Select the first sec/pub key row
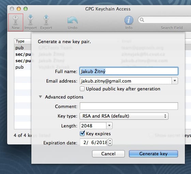The image size is (191, 174). [23, 54]
